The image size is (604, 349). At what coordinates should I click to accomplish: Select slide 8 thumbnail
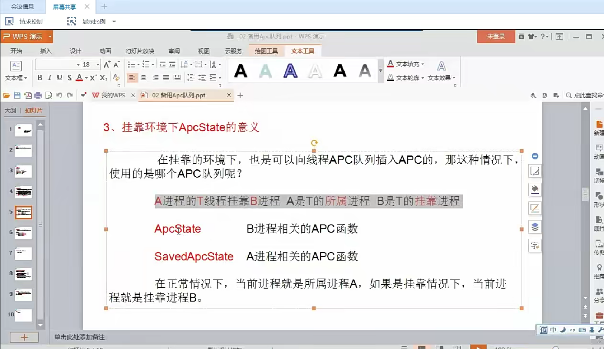click(x=23, y=274)
